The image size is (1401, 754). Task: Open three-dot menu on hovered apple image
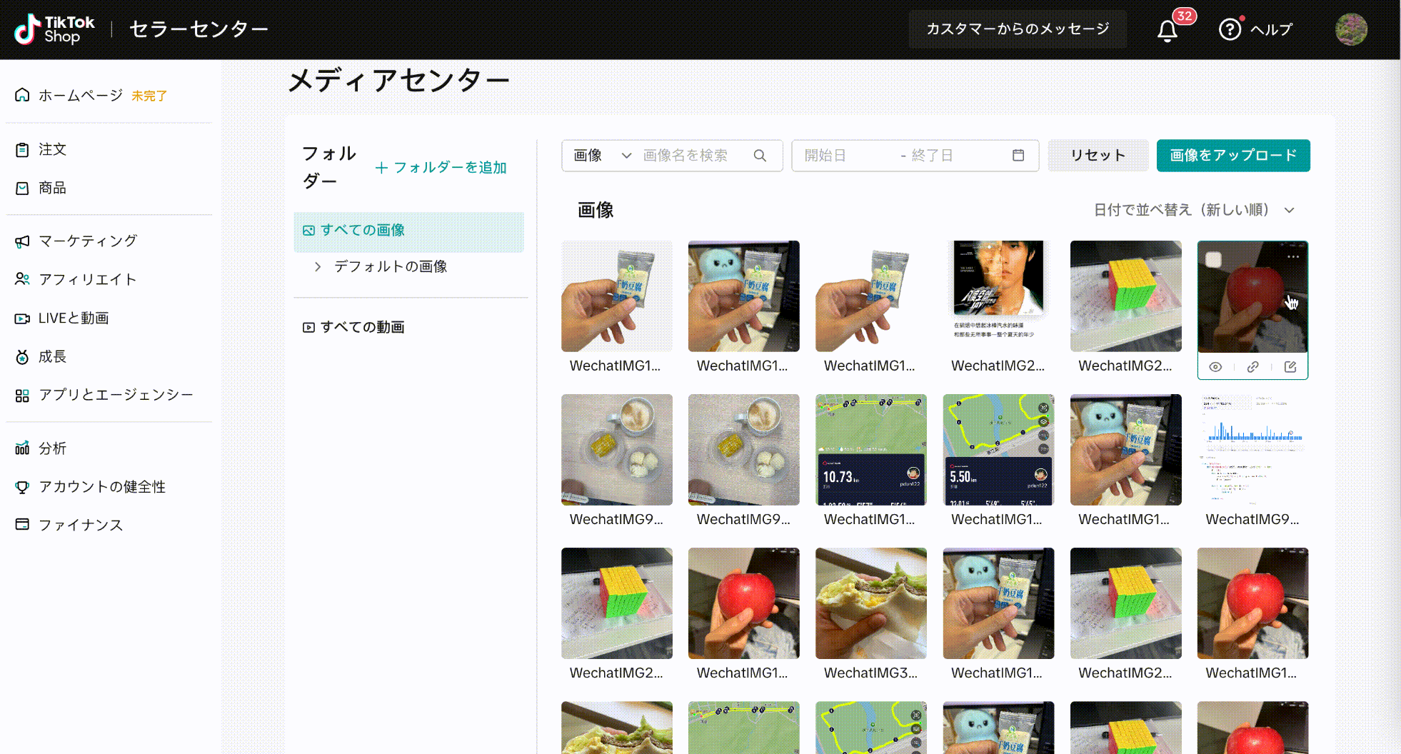coord(1293,256)
